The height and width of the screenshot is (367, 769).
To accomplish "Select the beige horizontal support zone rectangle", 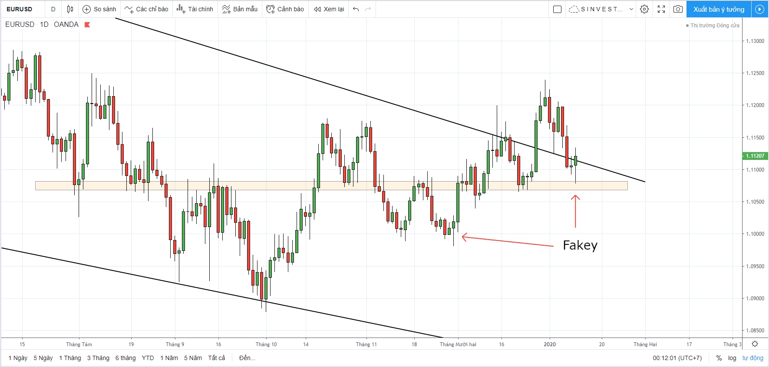I will click(x=331, y=185).
